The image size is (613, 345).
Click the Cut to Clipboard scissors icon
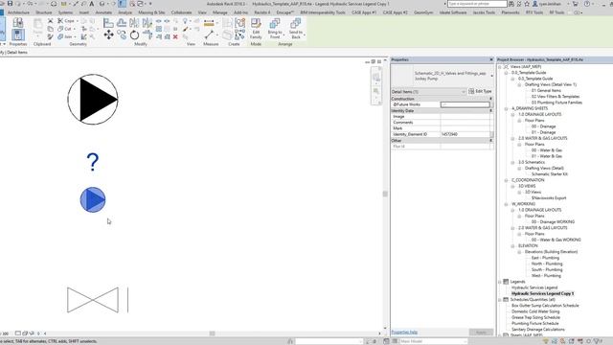(x=51, y=21)
